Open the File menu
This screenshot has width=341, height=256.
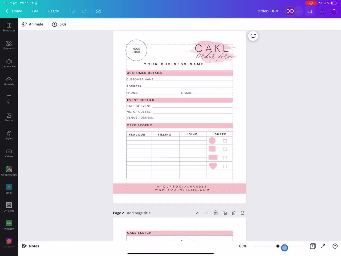pyautogui.click(x=35, y=11)
